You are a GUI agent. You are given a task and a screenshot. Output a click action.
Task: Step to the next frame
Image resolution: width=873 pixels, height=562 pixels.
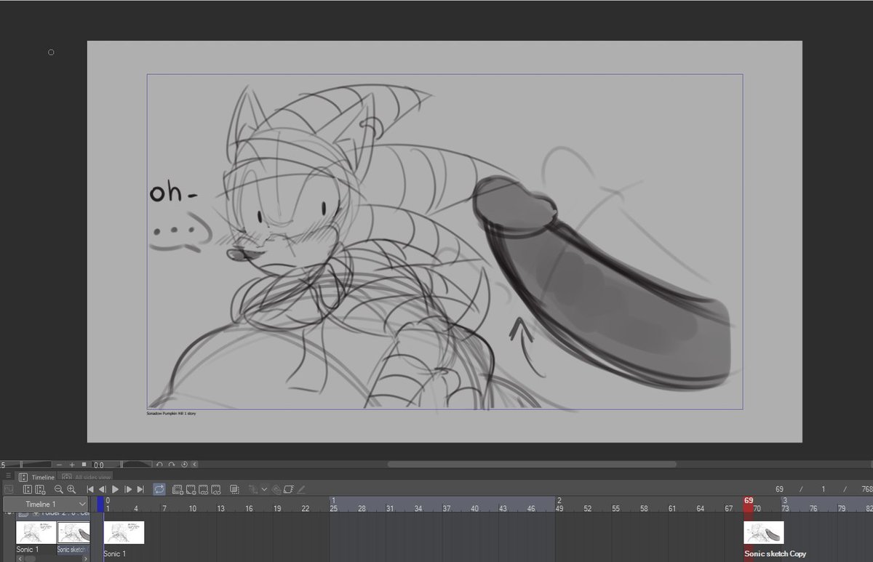128,489
